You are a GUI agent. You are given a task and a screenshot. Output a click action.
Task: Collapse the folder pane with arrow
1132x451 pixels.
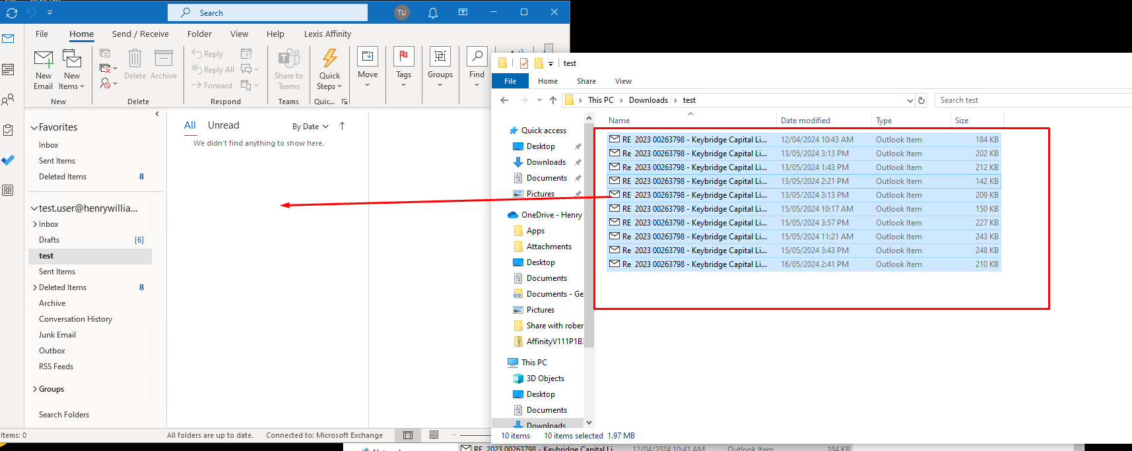pos(157,114)
